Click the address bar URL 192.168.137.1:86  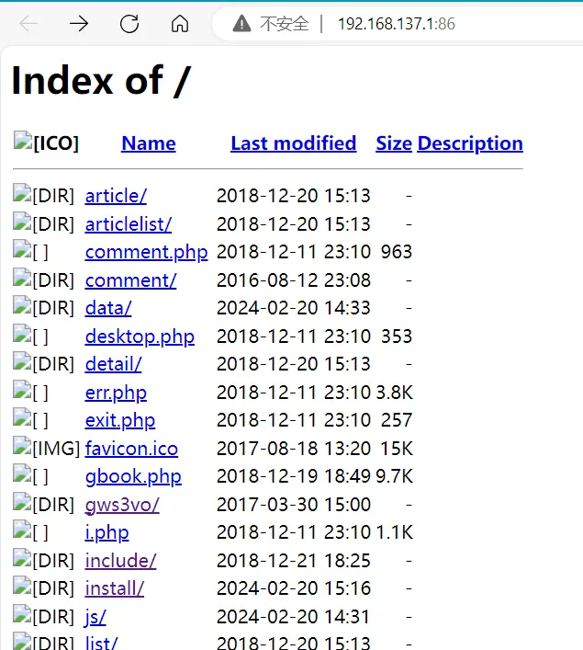pyautogui.click(x=396, y=24)
